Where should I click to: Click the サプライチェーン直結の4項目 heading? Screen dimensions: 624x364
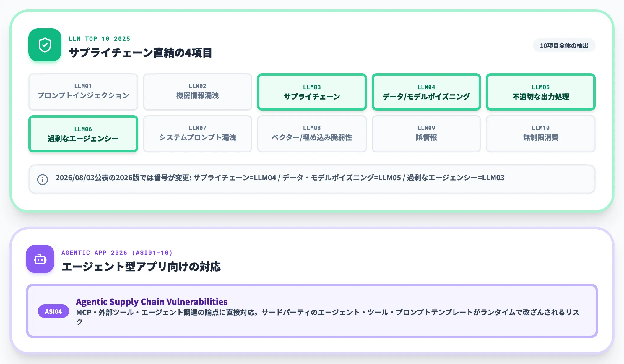click(x=140, y=53)
